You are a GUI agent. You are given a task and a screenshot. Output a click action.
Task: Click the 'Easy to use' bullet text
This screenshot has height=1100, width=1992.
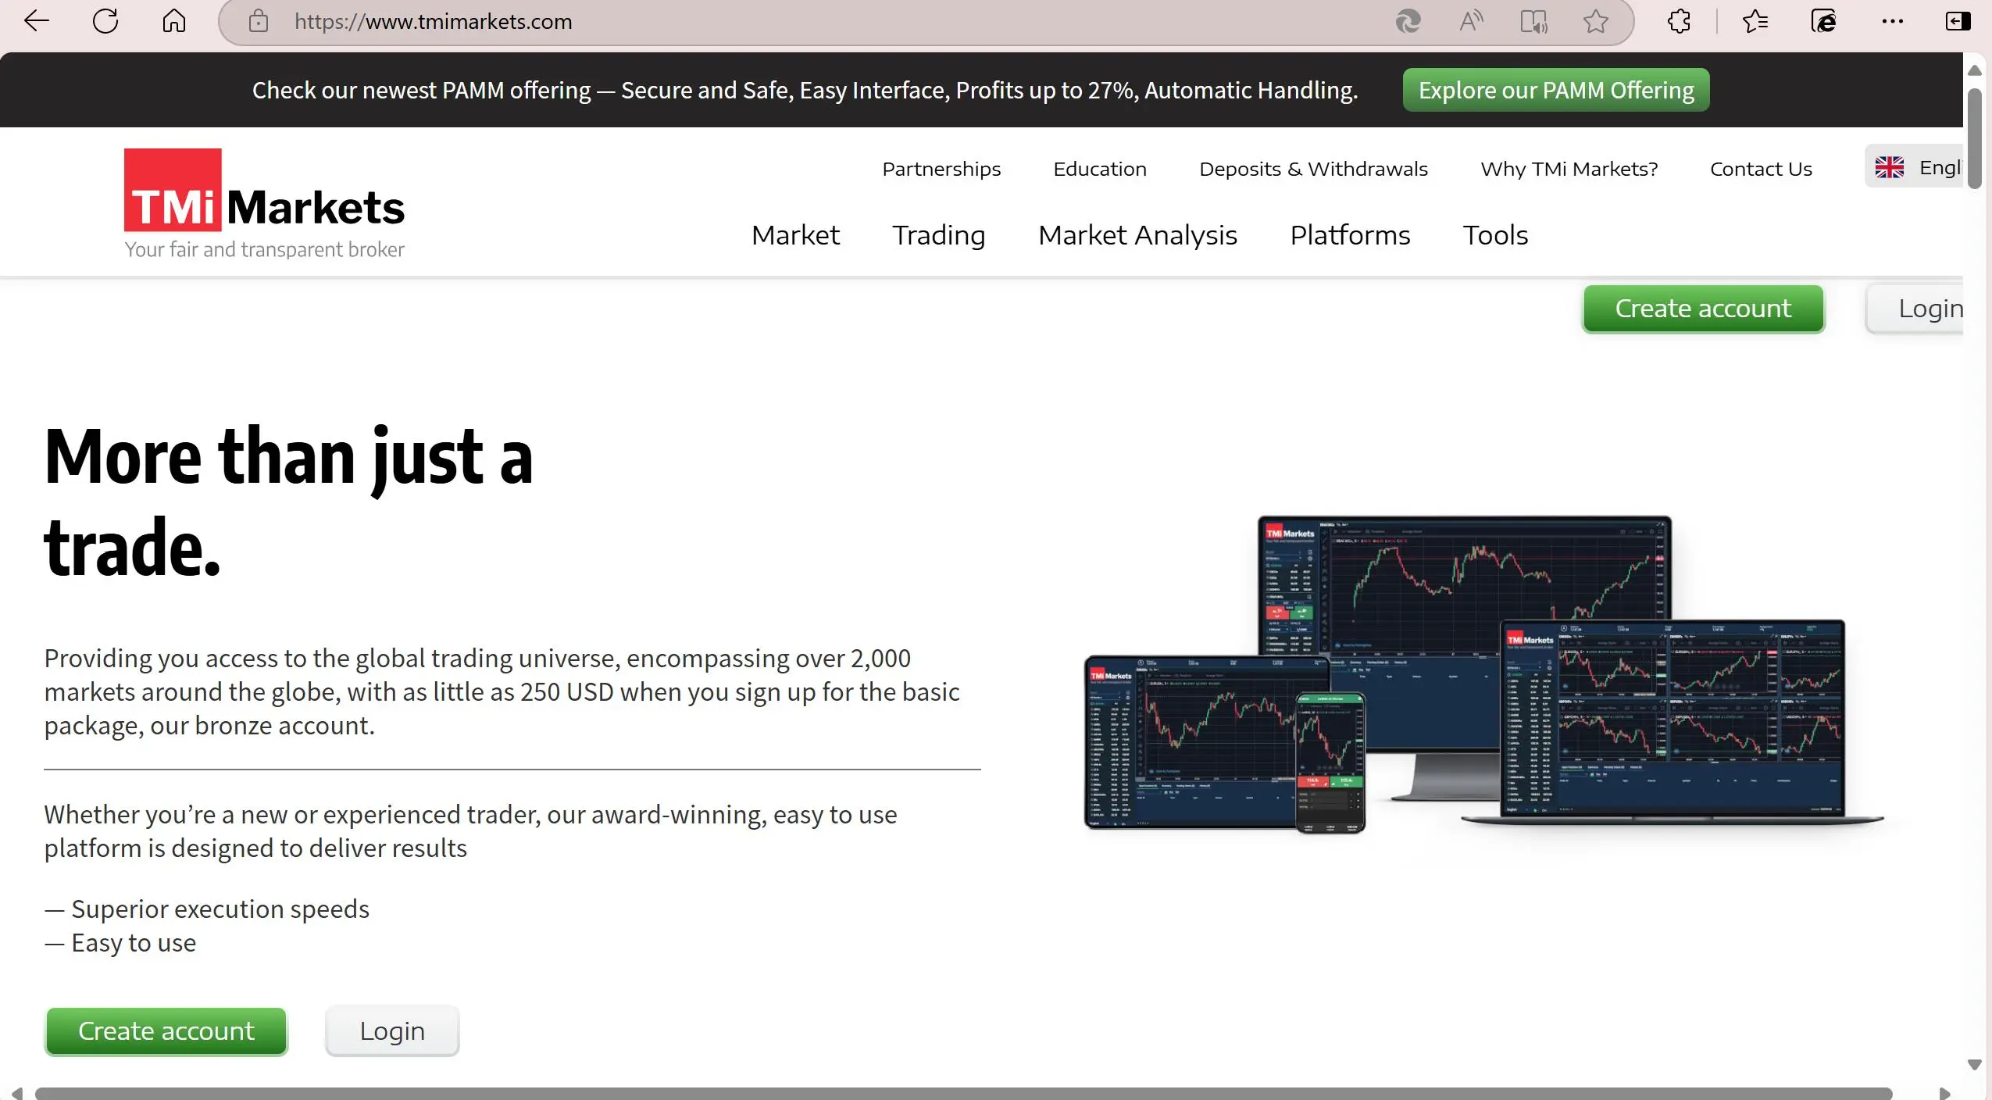click(134, 943)
